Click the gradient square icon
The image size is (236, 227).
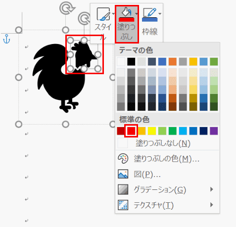click(123, 189)
